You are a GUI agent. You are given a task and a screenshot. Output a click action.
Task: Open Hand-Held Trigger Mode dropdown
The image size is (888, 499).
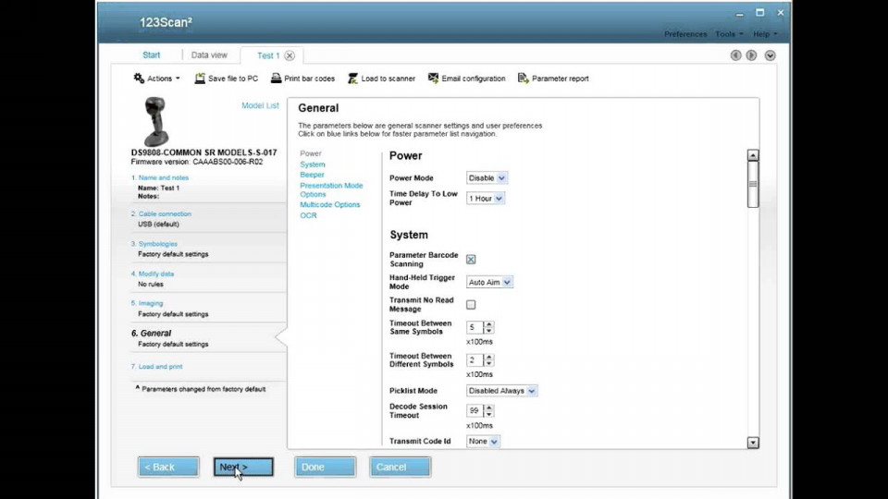pos(489,282)
